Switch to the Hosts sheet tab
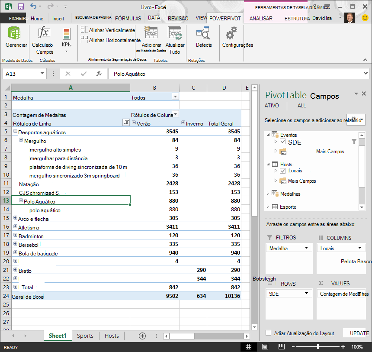Image resolution: width=372 pixels, height=352 pixels. 112,336
